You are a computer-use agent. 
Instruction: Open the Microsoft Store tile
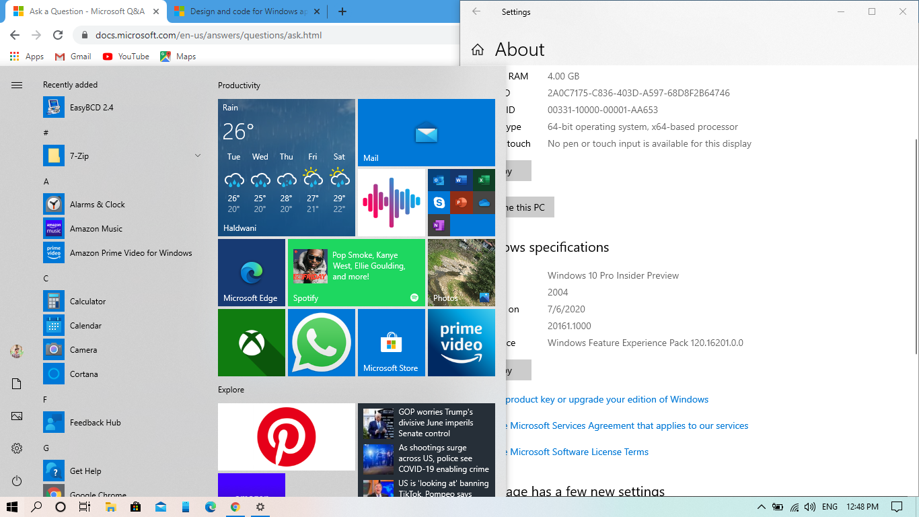(x=392, y=343)
